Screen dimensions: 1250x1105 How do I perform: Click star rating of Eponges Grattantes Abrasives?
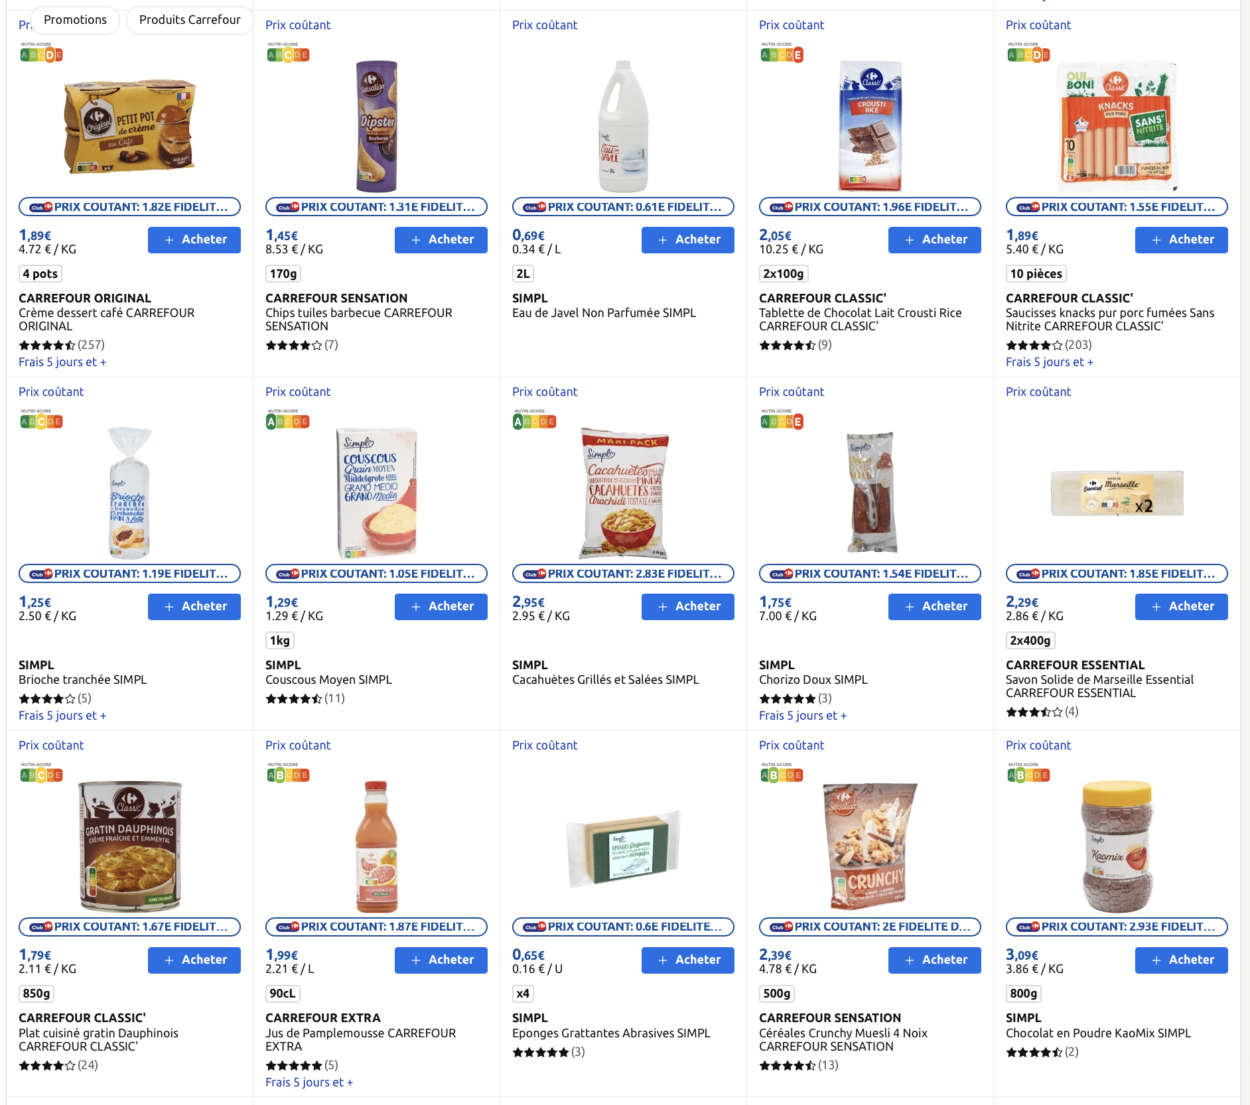pos(541,1052)
